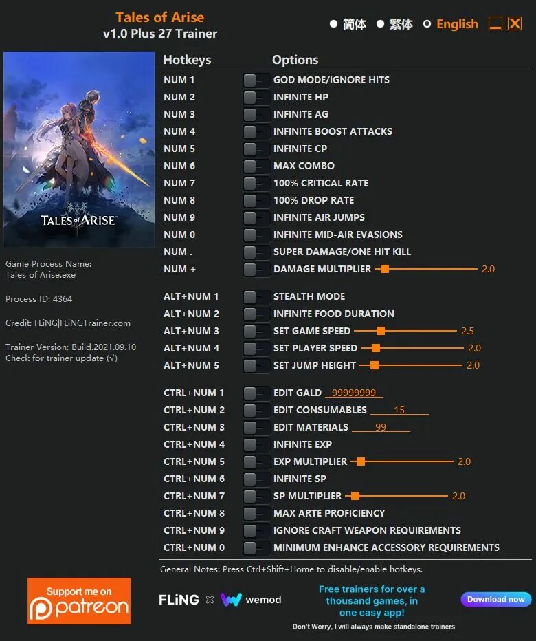Screen dimensions: 536x641
Task: Open Check for trainer update link
Action: pos(61,358)
